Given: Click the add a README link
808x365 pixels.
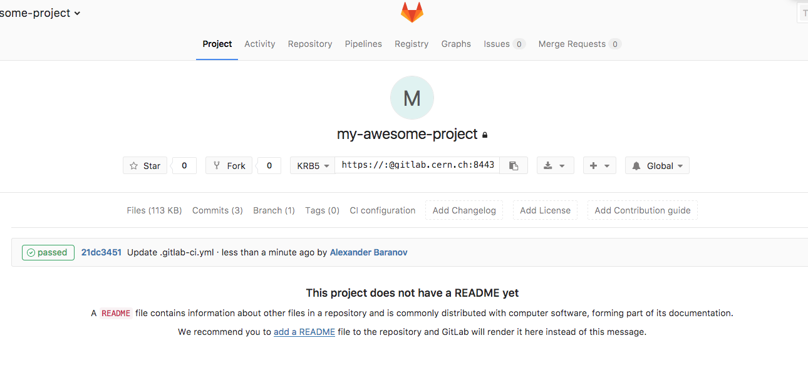Looking at the screenshot, I should coord(304,332).
